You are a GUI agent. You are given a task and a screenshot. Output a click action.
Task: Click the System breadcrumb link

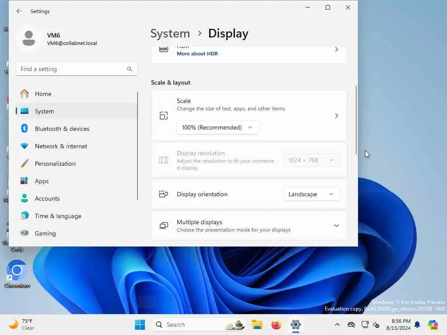(x=170, y=34)
